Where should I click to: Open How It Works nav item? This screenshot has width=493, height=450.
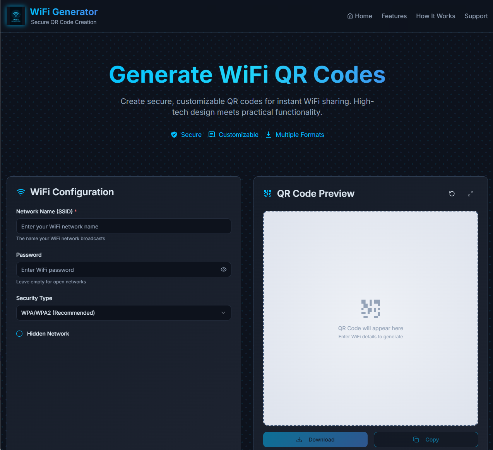[x=436, y=16]
